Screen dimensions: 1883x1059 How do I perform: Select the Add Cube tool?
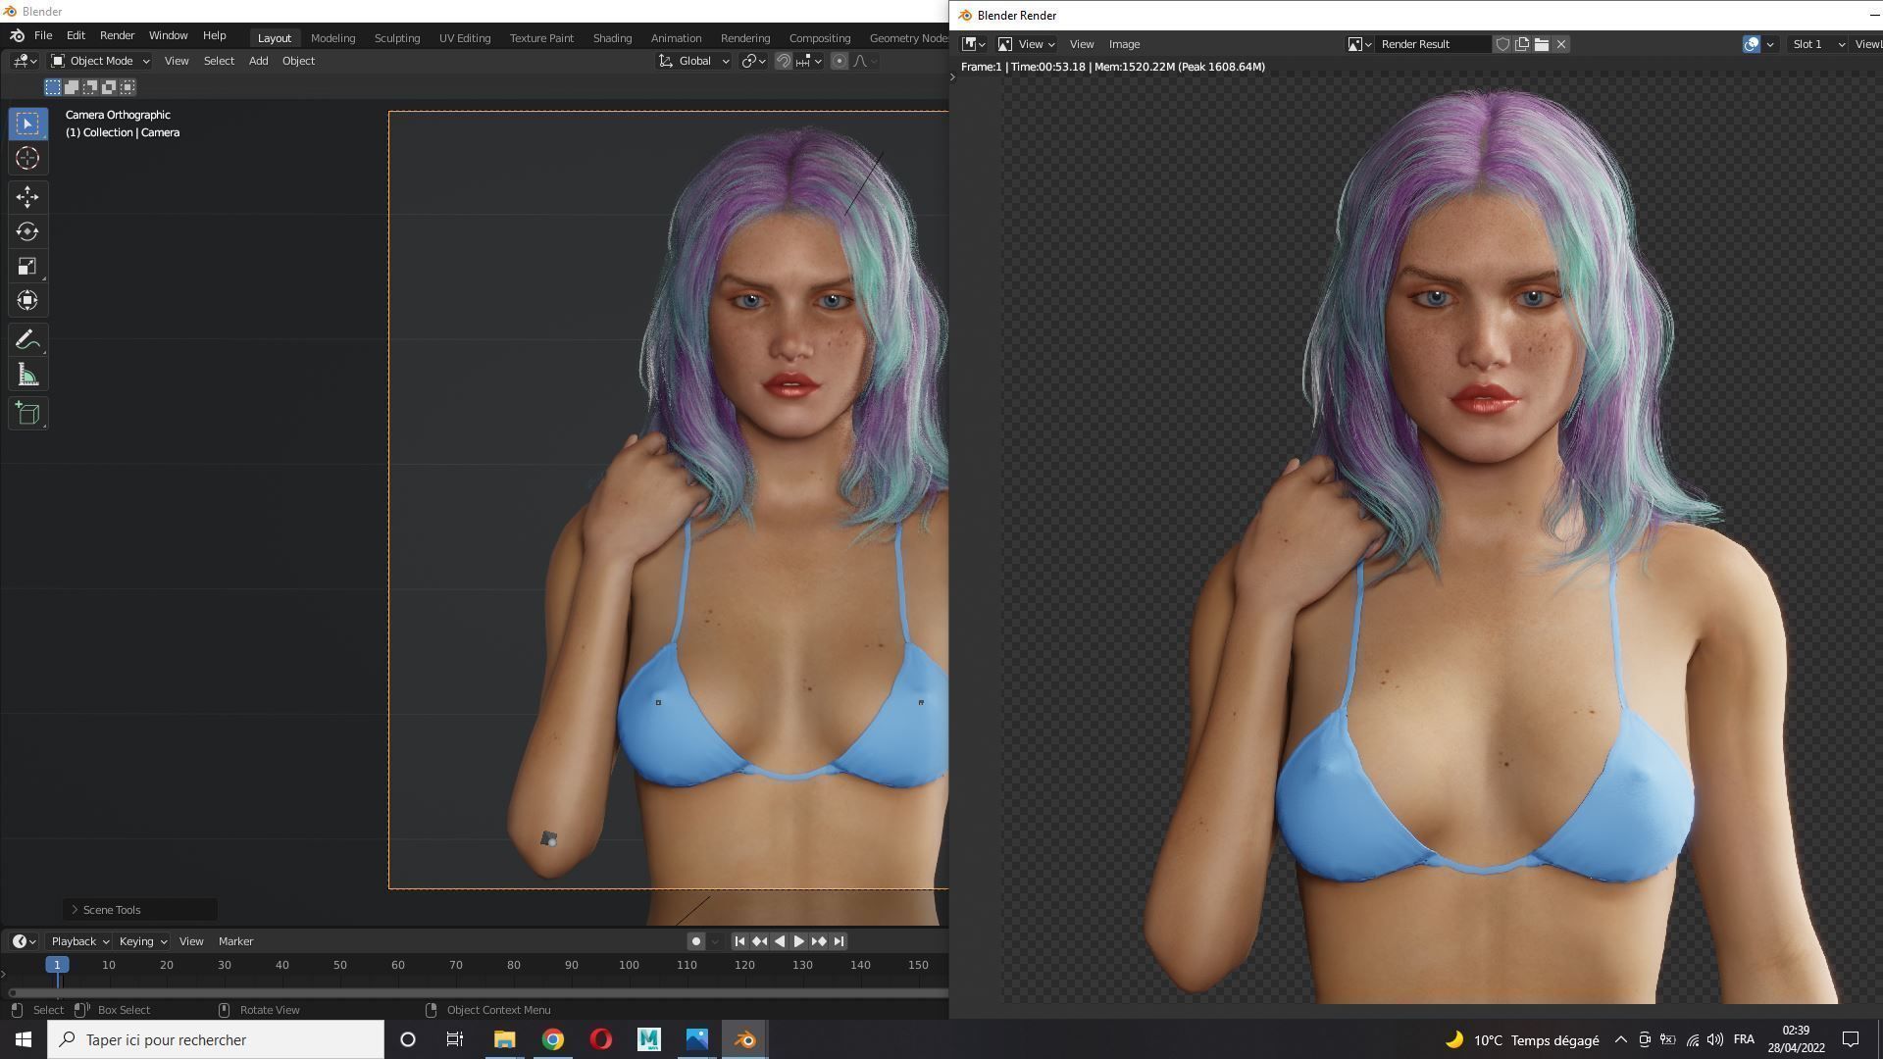(x=27, y=414)
